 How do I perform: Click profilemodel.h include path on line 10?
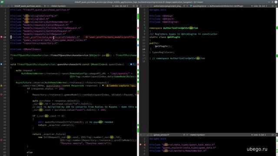[x=51, y=37]
